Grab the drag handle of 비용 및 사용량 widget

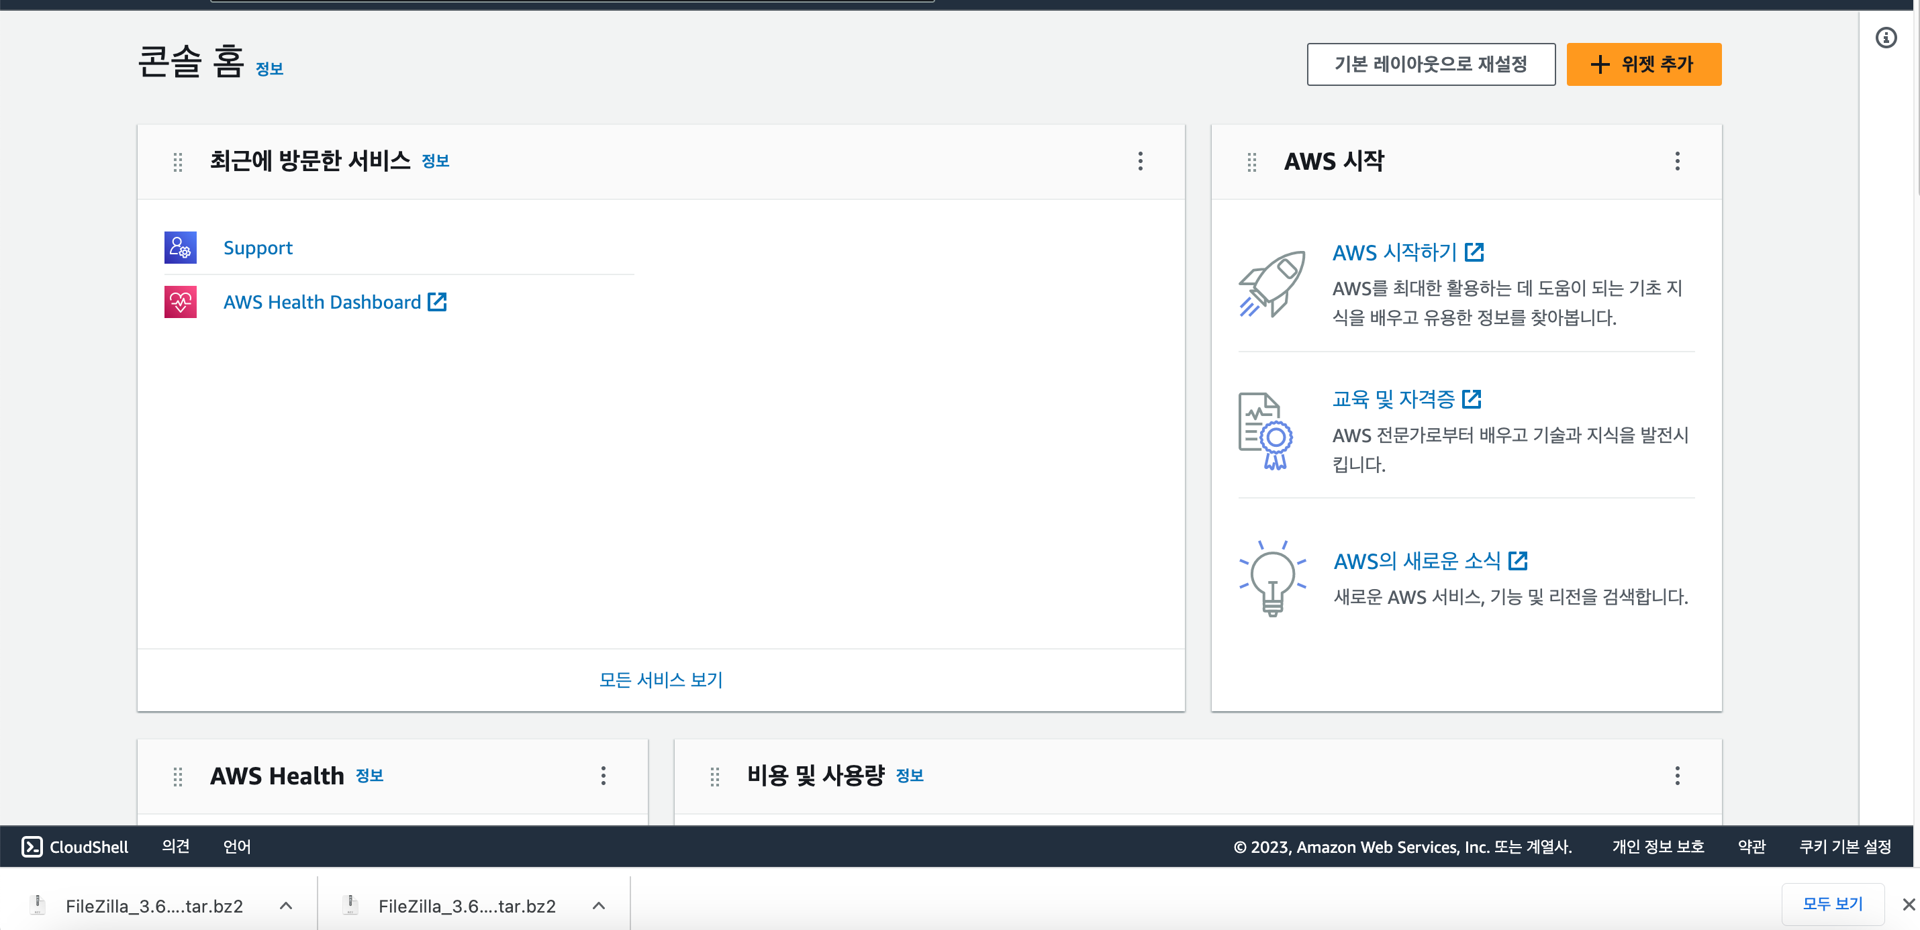[x=715, y=776]
